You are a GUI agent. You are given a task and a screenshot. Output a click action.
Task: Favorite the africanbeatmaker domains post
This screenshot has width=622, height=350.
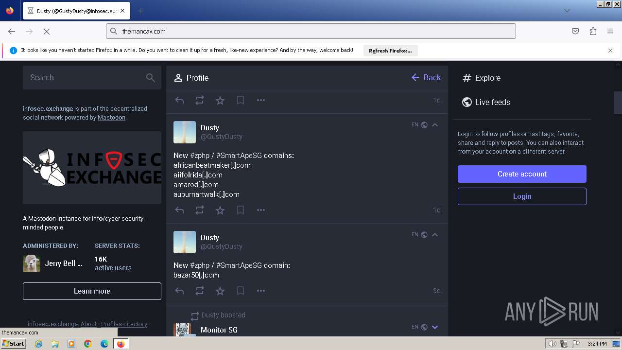point(220,210)
